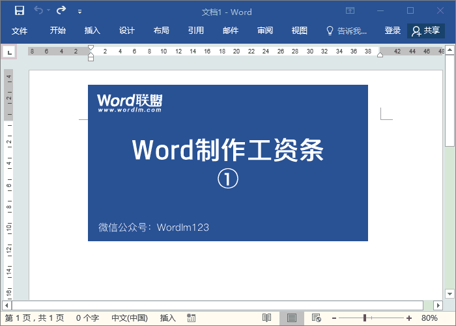Click vertical scrollbar up arrow
Image resolution: width=456 pixels, height=326 pixels.
click(450, 50)
